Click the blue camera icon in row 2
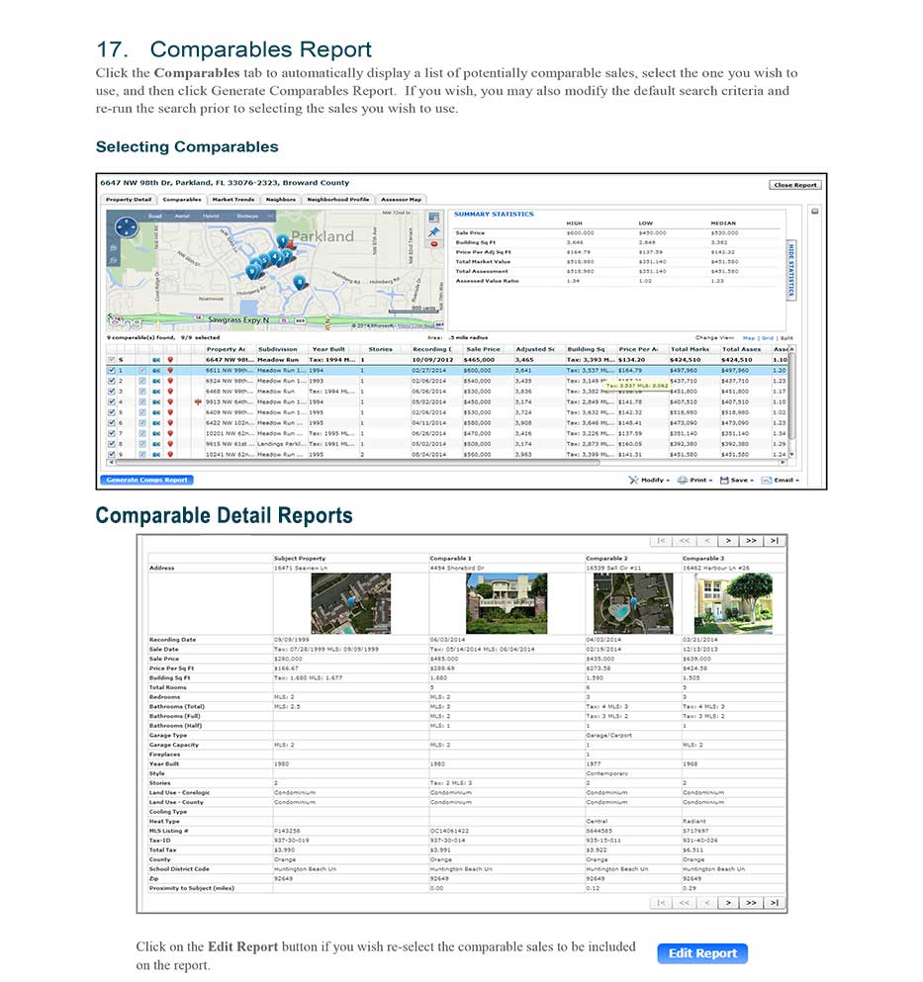This screenshot has width=923, height=982. (x=156, y=381)
